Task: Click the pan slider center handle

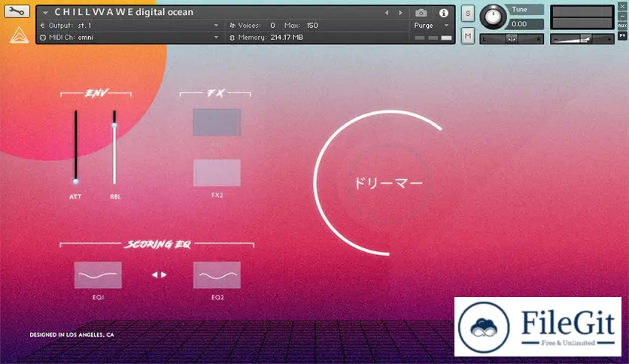Action: pyautogui.click(x=512, y=39)
